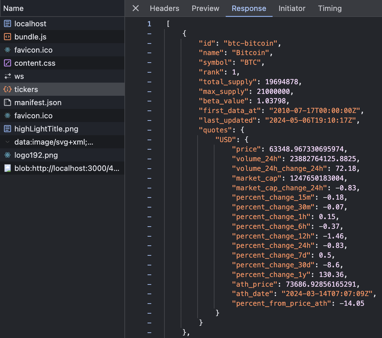
Task: Click the image thumbnail icon beside blob:http://localhost
Action: [8, 168]
